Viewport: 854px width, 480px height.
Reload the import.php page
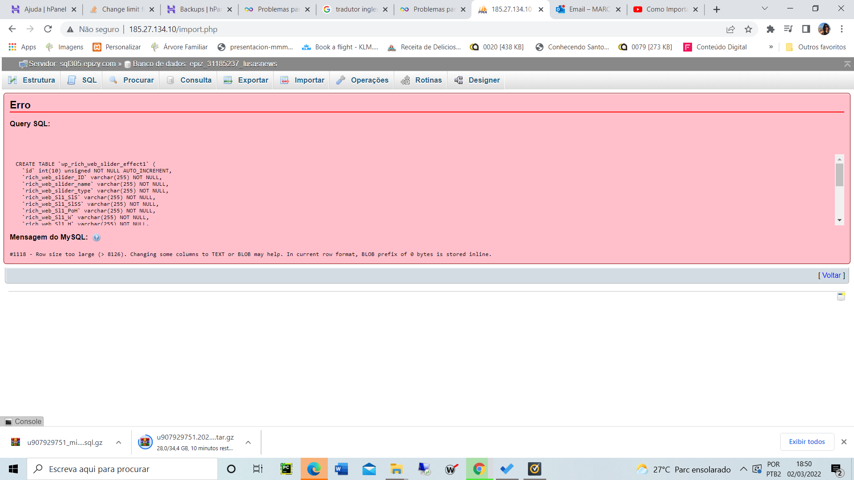point(48,29)
